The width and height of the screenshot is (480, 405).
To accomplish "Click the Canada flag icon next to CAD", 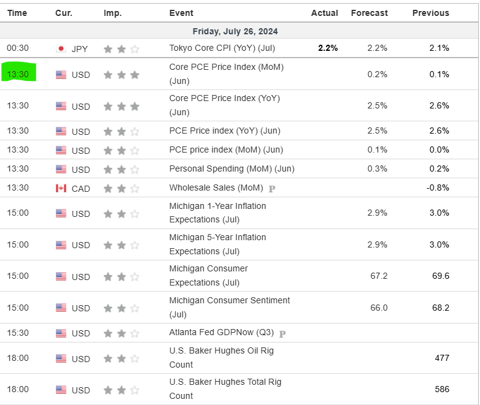I will click(x=61, y=188).
